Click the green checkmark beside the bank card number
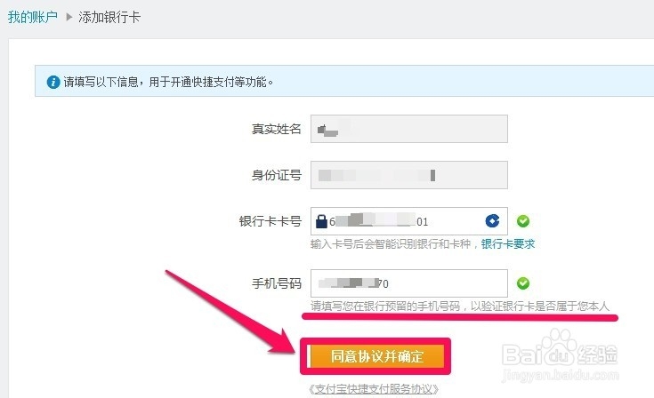The height and width of the screenshot is (398, 654). coord(523,221)
